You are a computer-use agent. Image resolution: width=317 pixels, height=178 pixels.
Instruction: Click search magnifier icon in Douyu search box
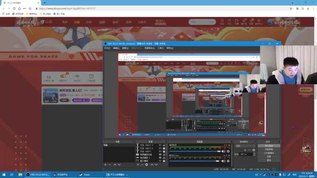click(212, 22)
